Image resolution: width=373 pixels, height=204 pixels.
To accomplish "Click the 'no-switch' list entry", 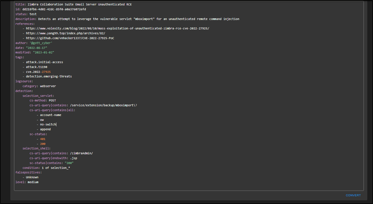I will pos(48,125).
